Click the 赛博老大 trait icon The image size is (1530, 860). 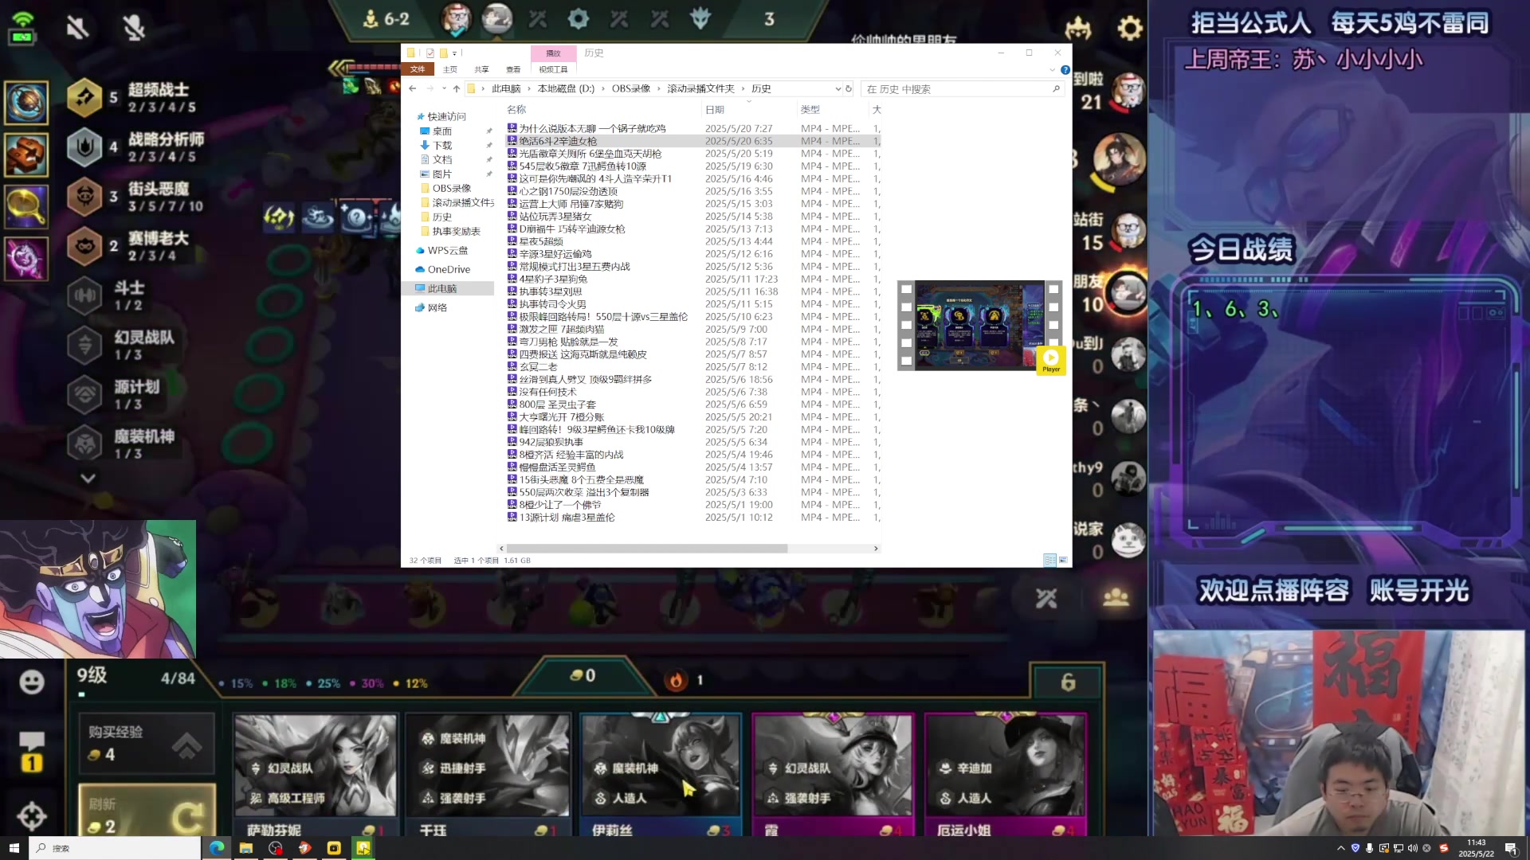point(84,246)
